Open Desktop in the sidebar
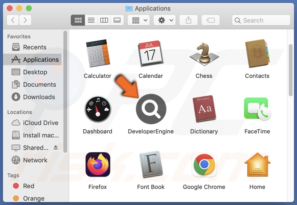Image resolution: width=297 pixels, height=205 pixels. point(32,72)
